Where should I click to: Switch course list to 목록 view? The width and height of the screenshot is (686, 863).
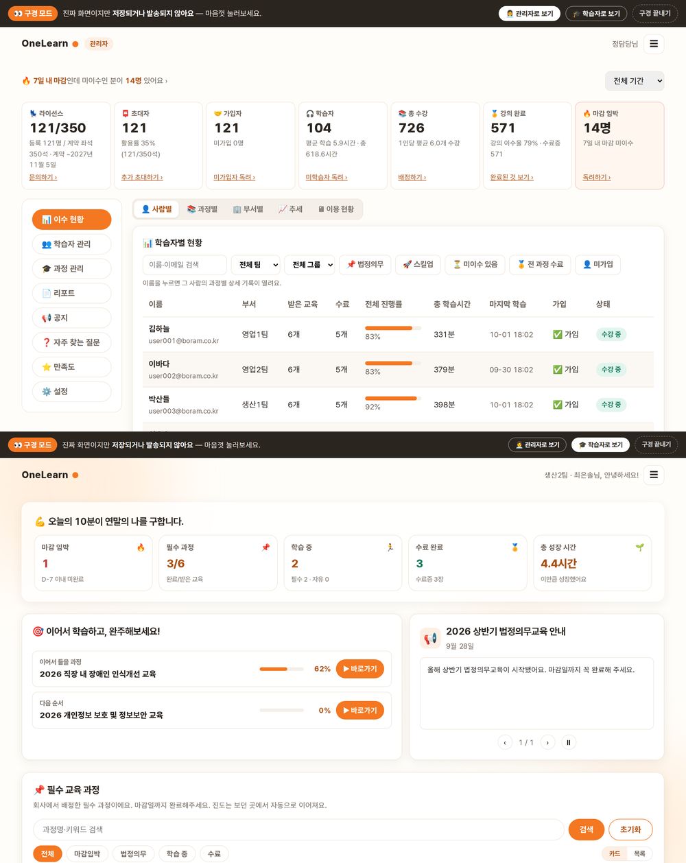click(x=639, y=854)
